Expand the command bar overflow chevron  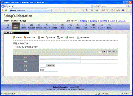131,9
